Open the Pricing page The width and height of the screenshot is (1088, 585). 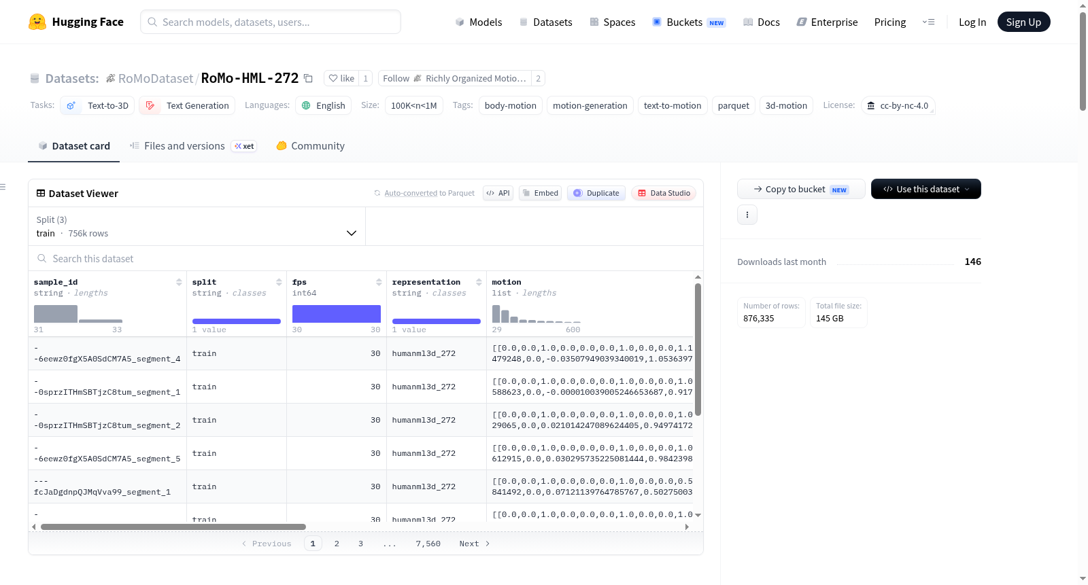point(890,22)
